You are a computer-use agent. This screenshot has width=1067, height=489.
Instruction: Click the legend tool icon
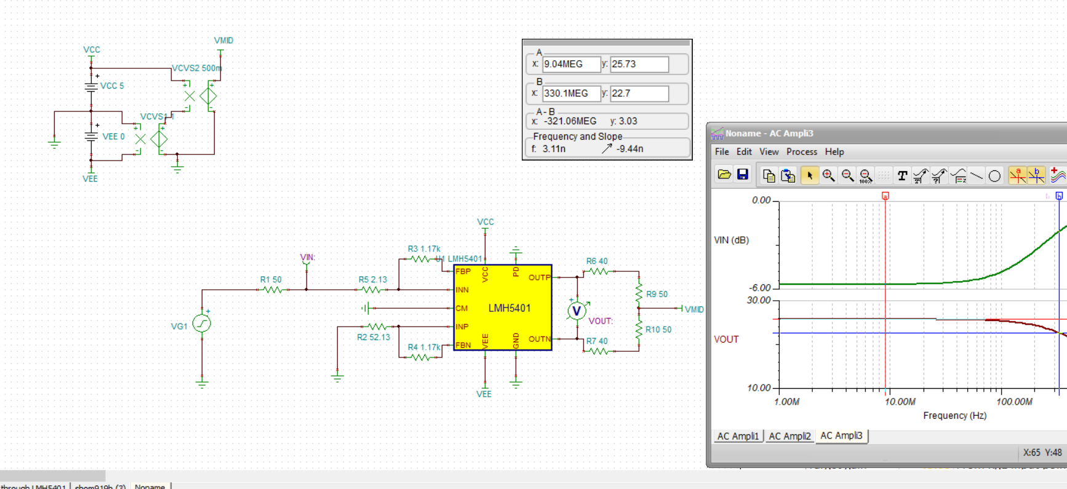pos(958,176)
